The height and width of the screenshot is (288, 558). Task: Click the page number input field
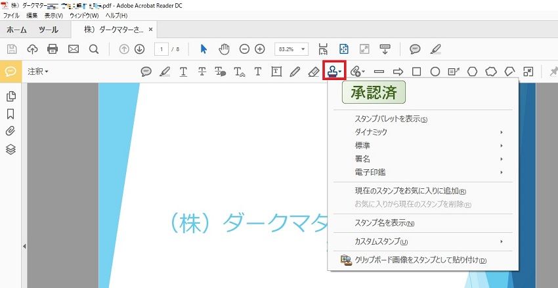click(x=161, y=49)
